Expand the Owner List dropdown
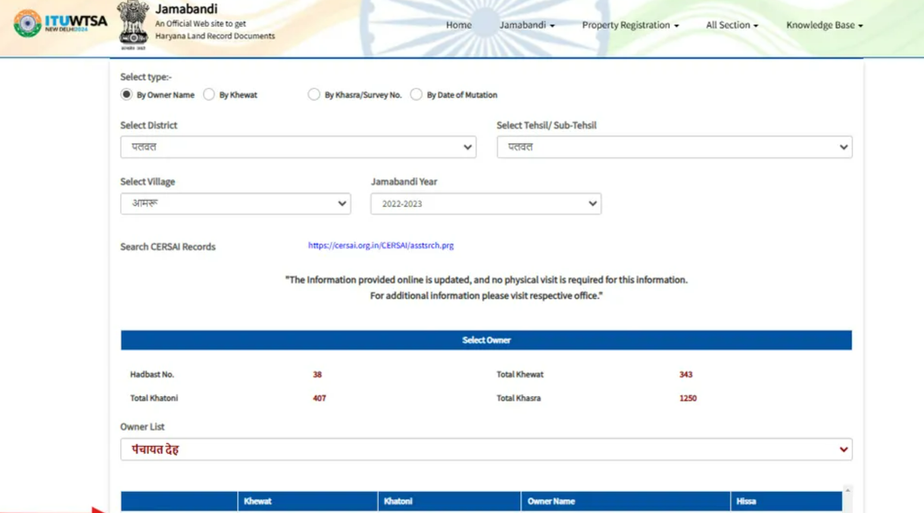Screen dimensions: 924x513 [486, 450]
